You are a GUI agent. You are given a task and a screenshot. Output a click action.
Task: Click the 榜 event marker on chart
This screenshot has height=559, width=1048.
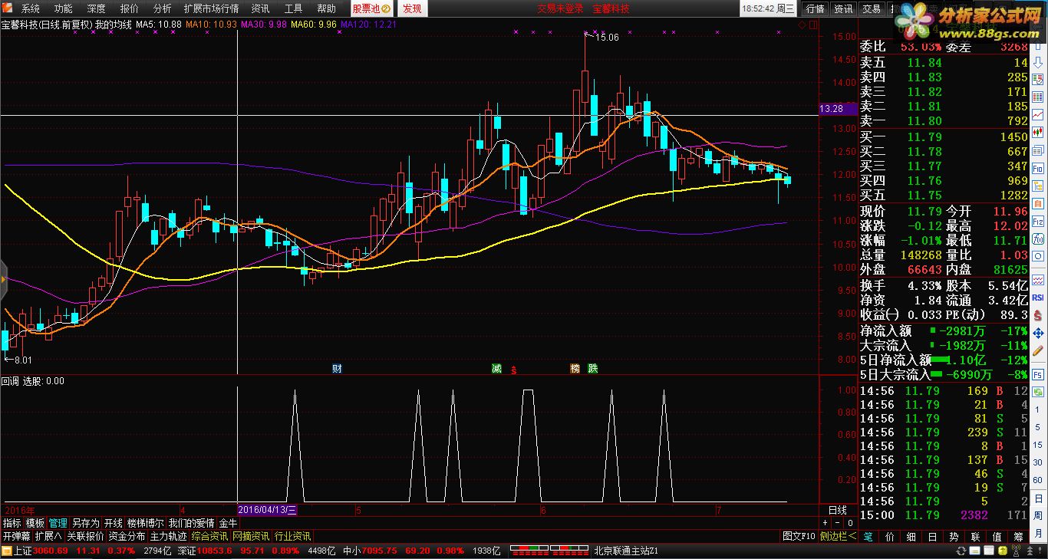(x=575, y=369)
